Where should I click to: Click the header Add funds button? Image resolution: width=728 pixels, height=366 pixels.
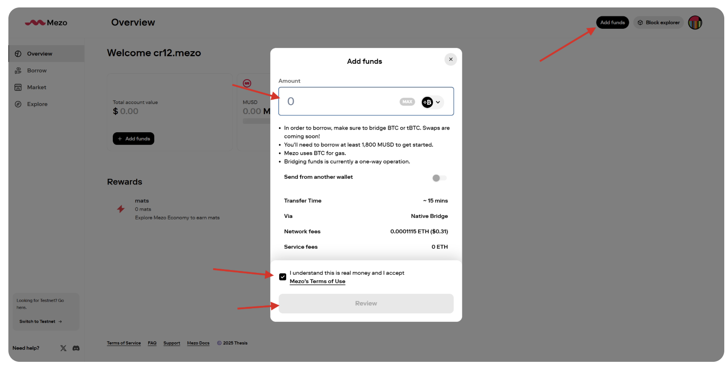tap(612, 22)
